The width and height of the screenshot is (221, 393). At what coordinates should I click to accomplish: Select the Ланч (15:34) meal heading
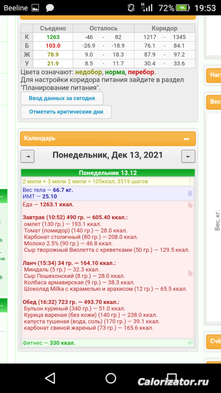click(69, 264)
